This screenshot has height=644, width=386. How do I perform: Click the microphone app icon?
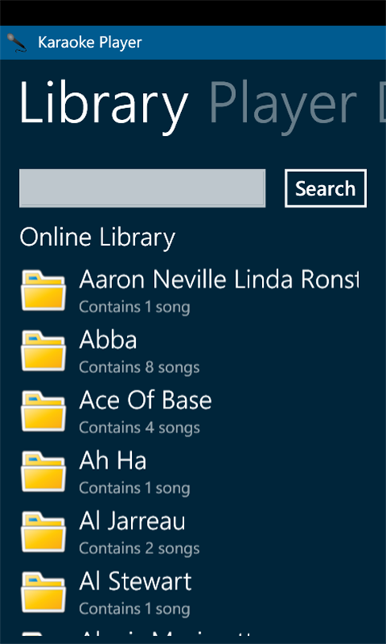[17, 43]
